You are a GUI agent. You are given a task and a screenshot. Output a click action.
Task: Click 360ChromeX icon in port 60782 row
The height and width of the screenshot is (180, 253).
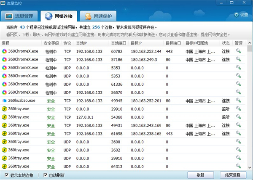[4, 51]
